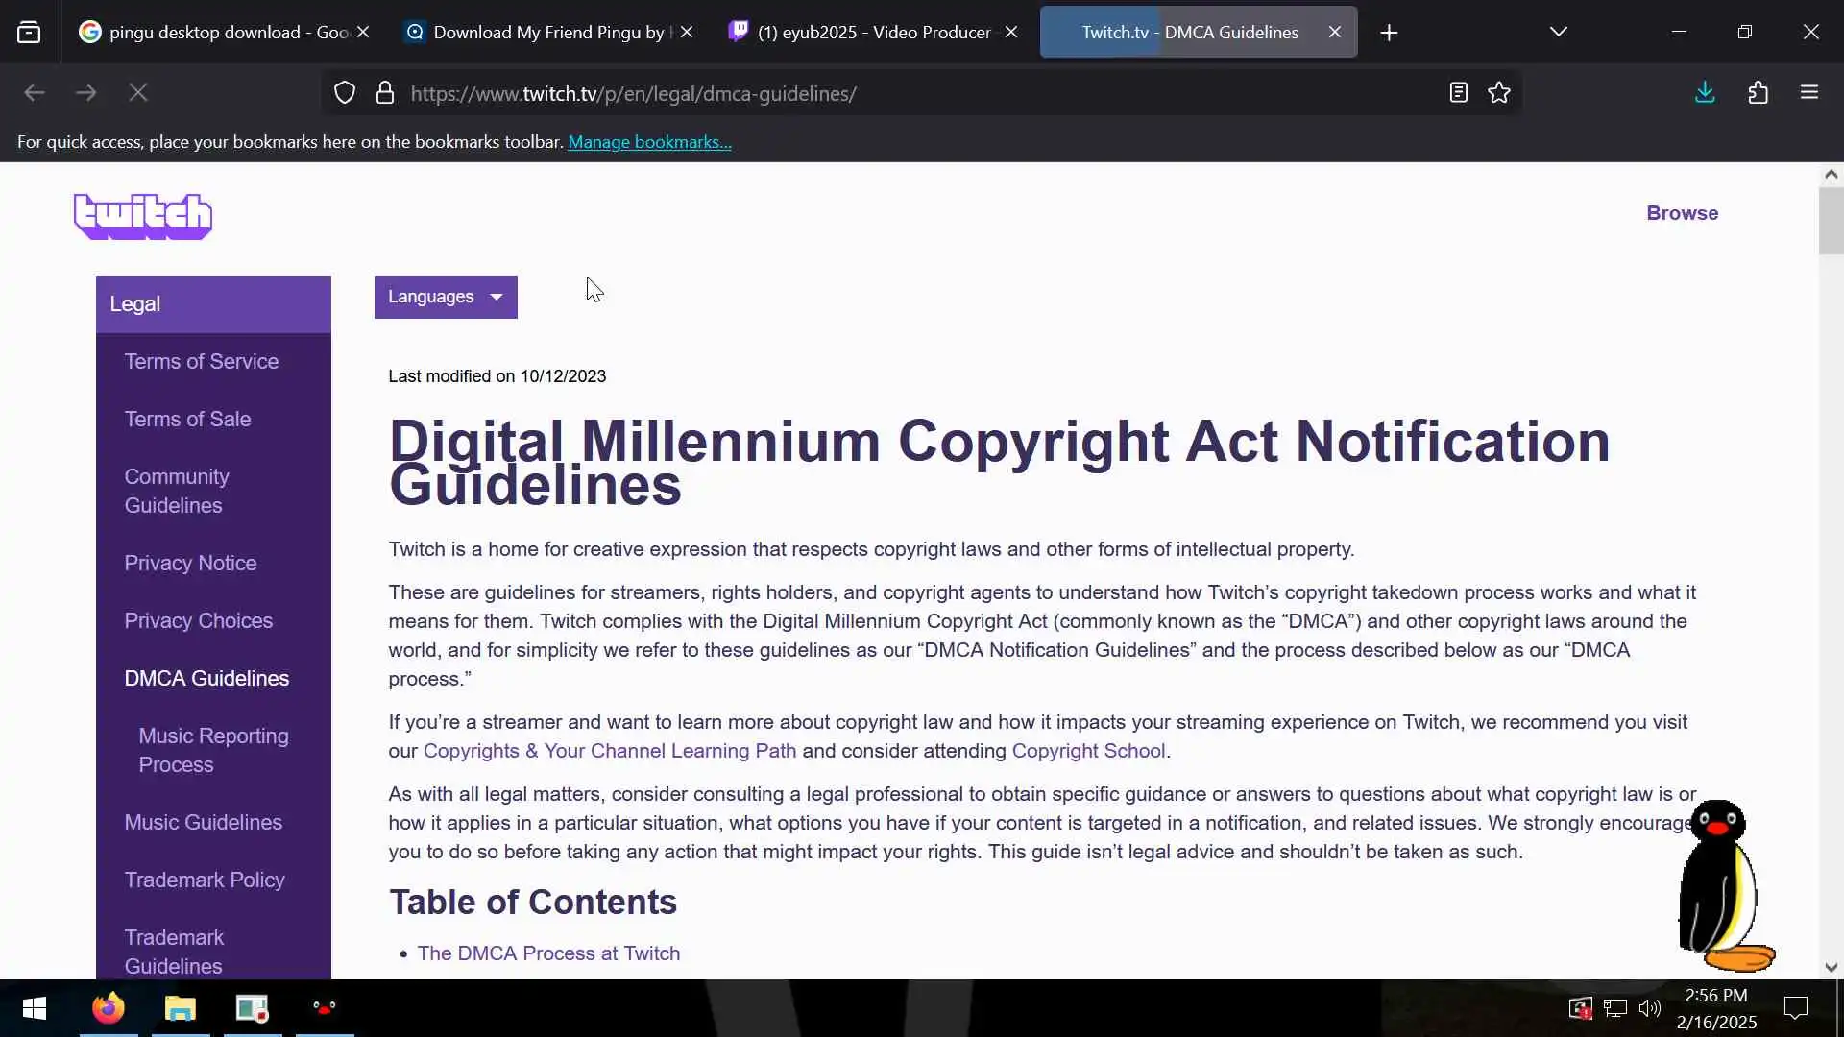This screenshot has height=1037, width=1844.
Task: Toggle reader view icon in address bar
Action: pos(1458,93)
